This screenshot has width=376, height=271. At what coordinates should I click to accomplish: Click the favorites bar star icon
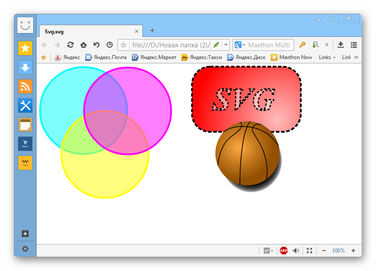tap(44, 57)
